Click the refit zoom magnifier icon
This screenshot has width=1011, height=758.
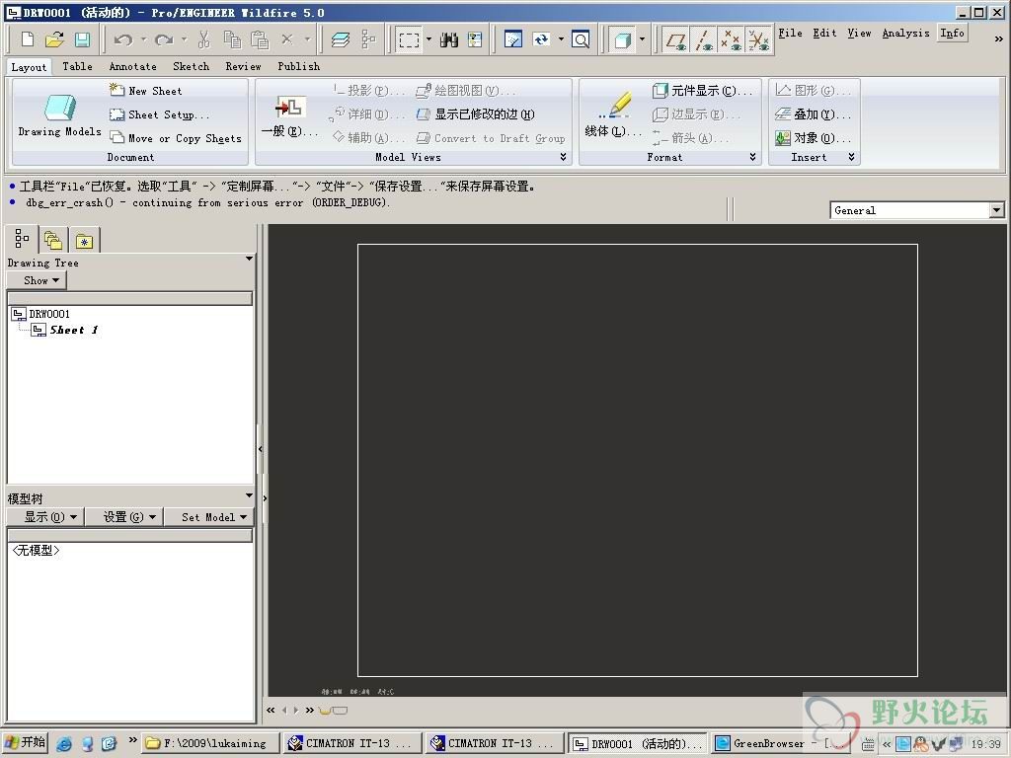[x=581, y=39]
